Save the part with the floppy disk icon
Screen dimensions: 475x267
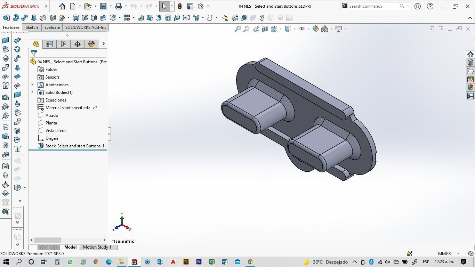pos(103,6)
